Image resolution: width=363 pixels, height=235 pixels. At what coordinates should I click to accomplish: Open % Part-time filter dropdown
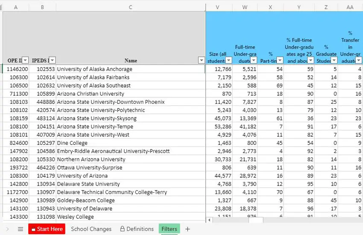pyautogui.click(x=280, y=60)
